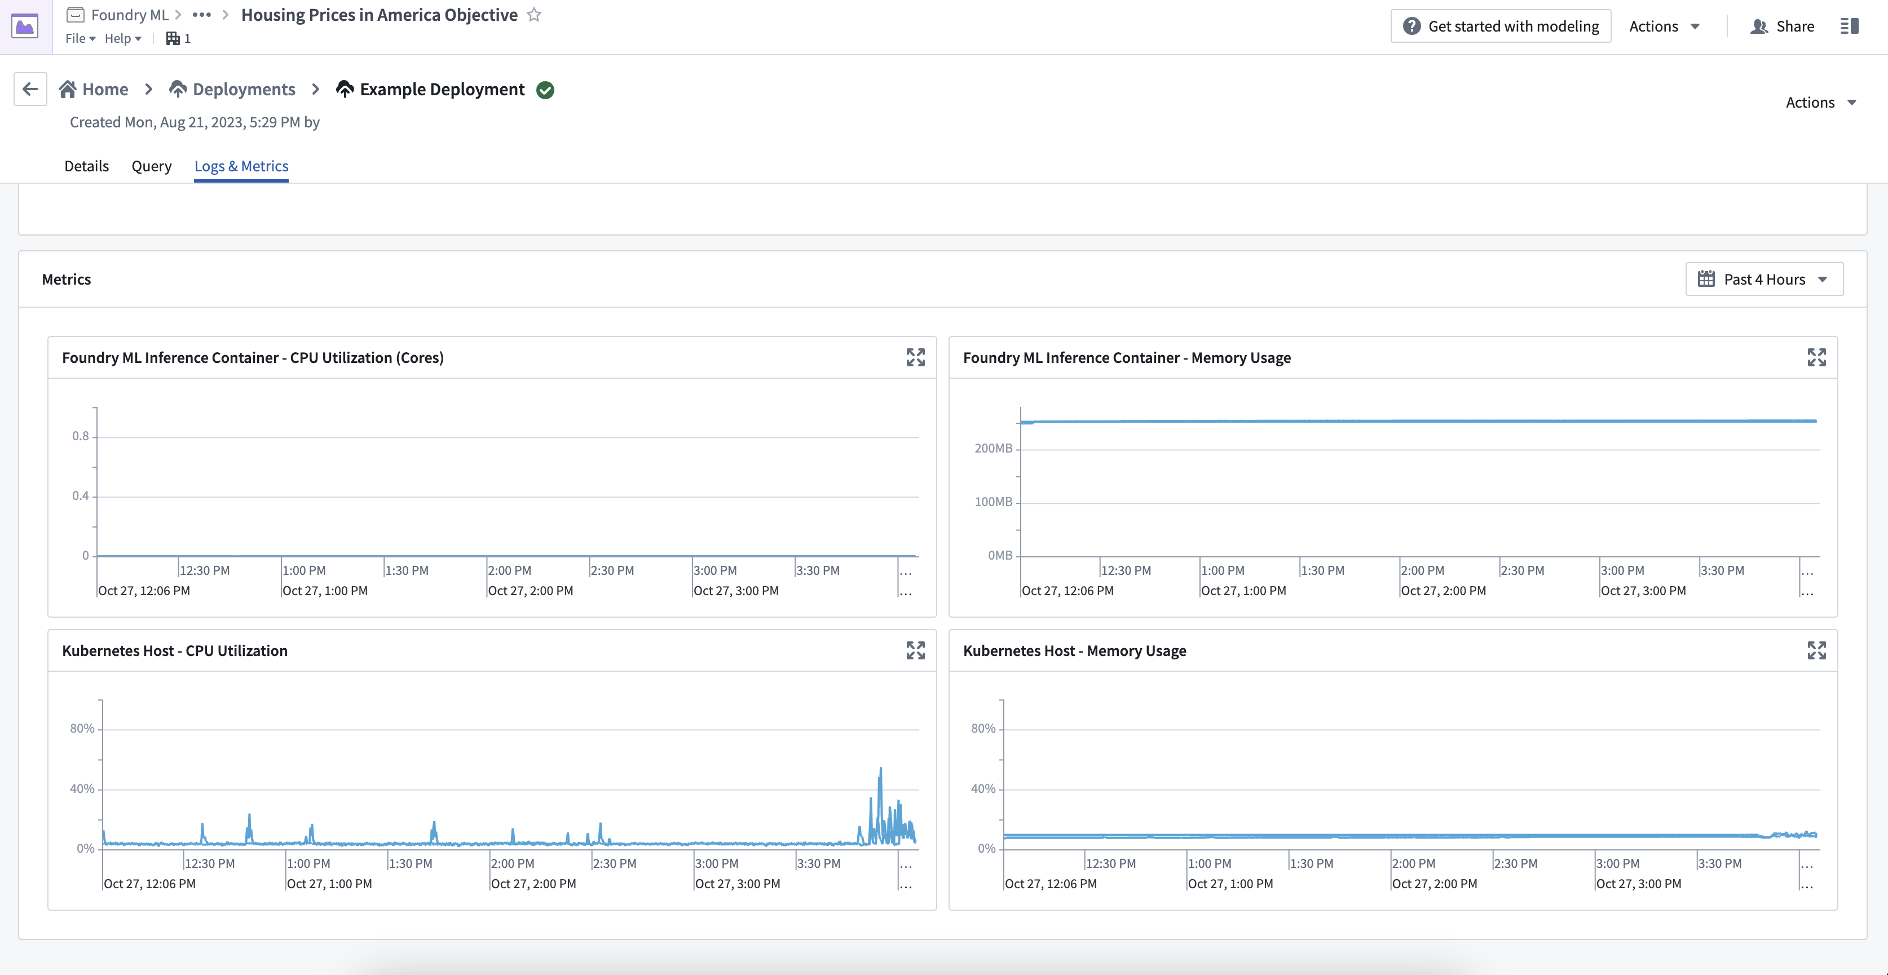Click the green deployment status checkmark
Viewport: 1888px width, 975px height.
click(x=545, y=90)
